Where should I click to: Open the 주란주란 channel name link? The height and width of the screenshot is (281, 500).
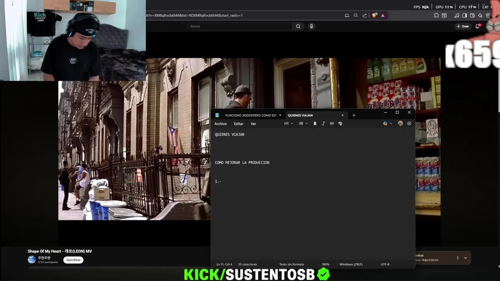pos(44,258)
